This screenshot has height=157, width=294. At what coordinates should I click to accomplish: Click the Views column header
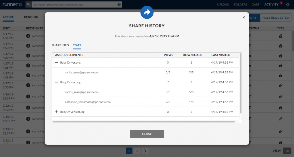click(168, 55)
